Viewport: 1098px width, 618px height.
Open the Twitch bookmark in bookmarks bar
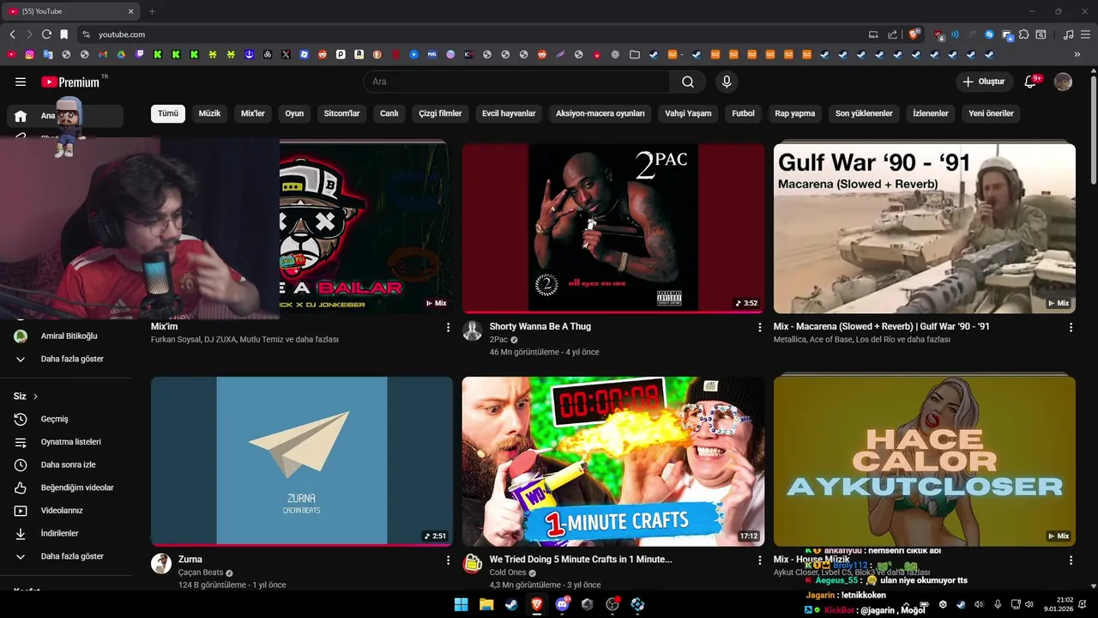(x=139, y=54)
